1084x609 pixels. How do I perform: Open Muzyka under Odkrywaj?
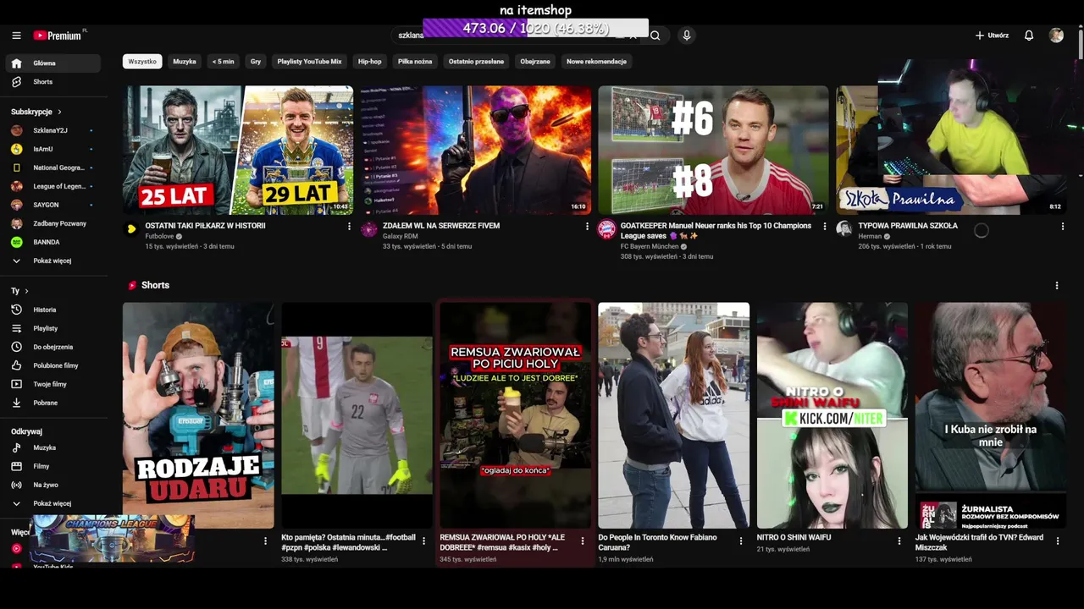[x=53, y=447]
